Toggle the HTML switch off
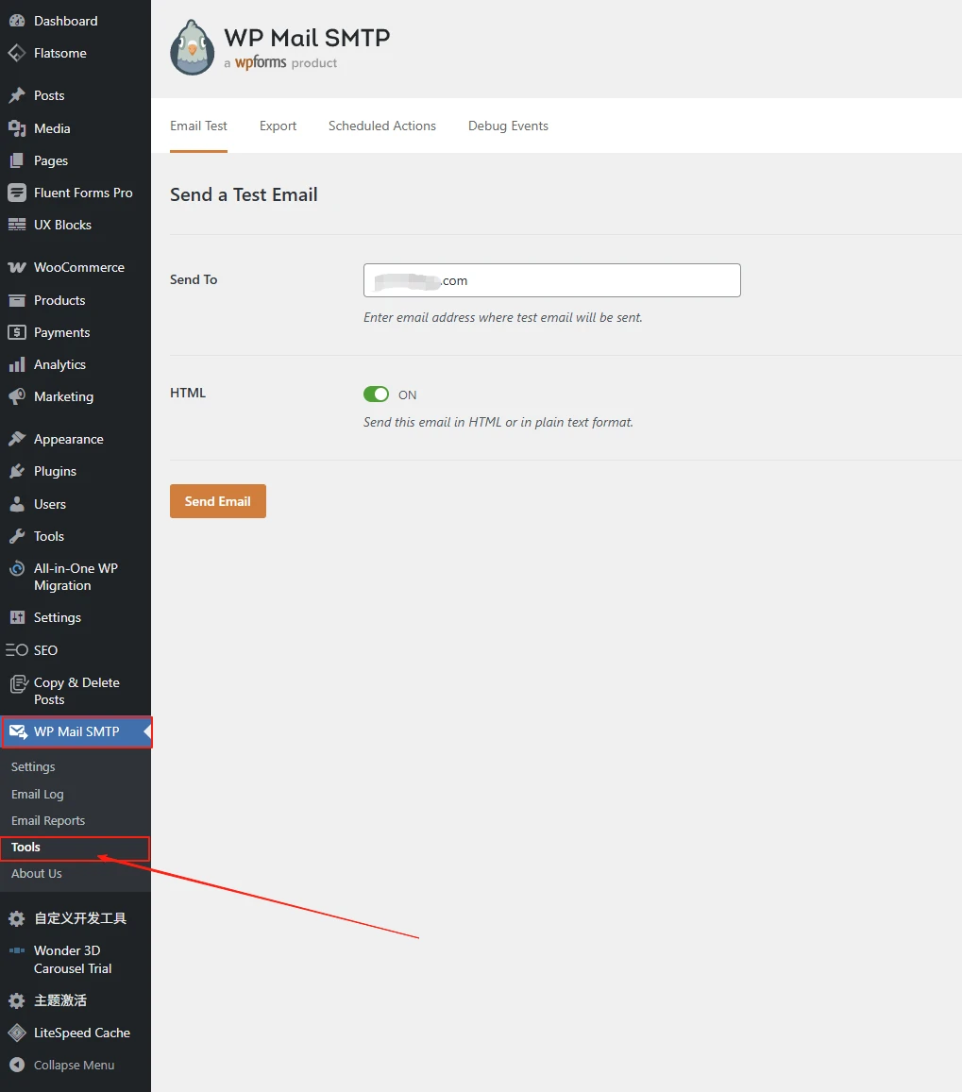This screenshot has height=1092, width=962. tap(376, 395)
